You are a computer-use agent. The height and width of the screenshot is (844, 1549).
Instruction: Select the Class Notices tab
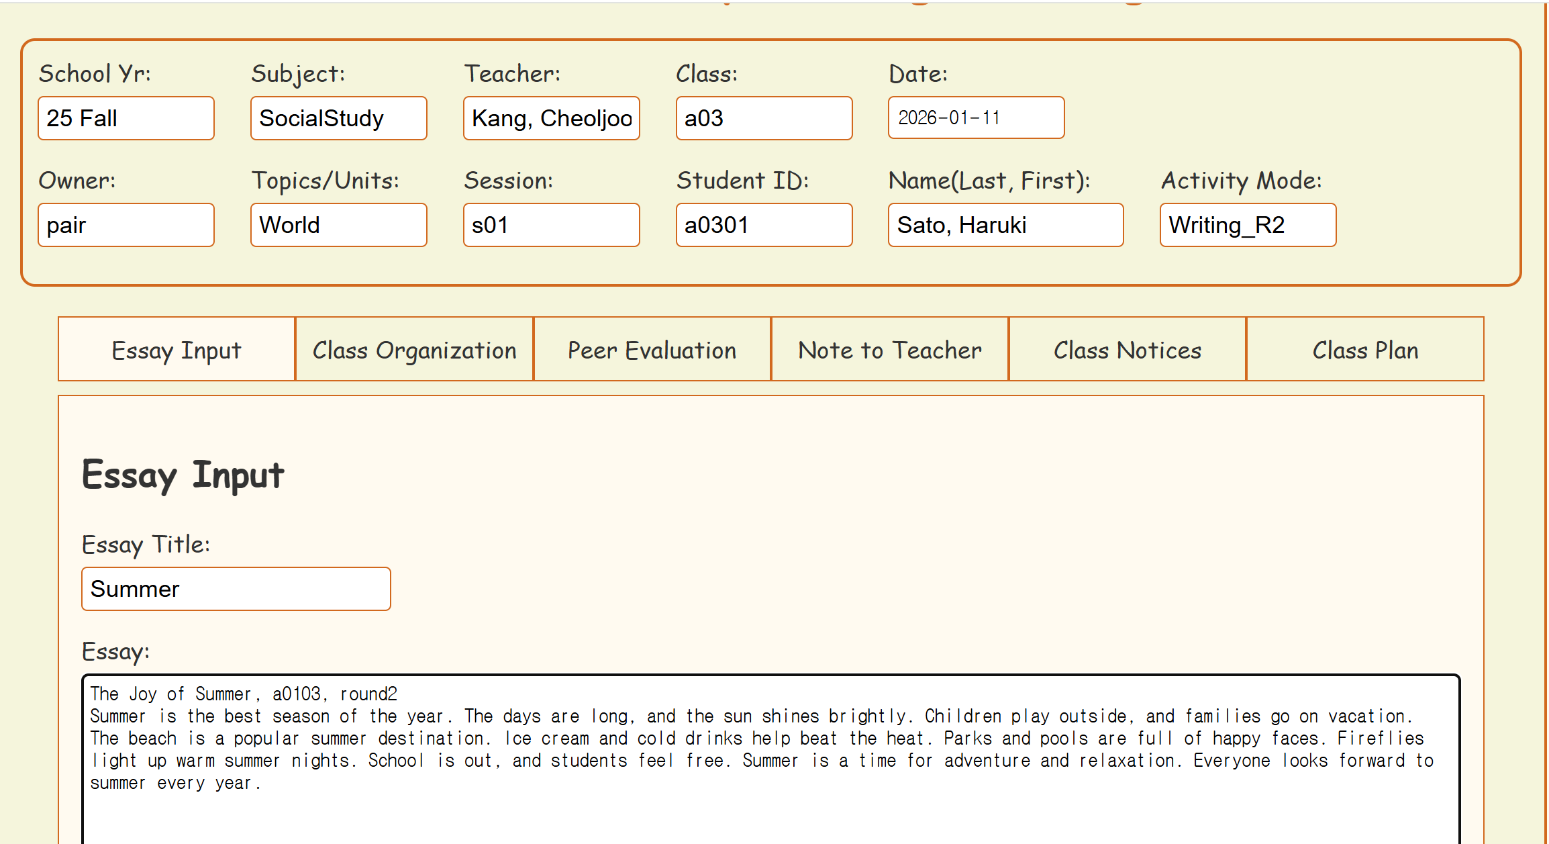tap(1127, 349)
